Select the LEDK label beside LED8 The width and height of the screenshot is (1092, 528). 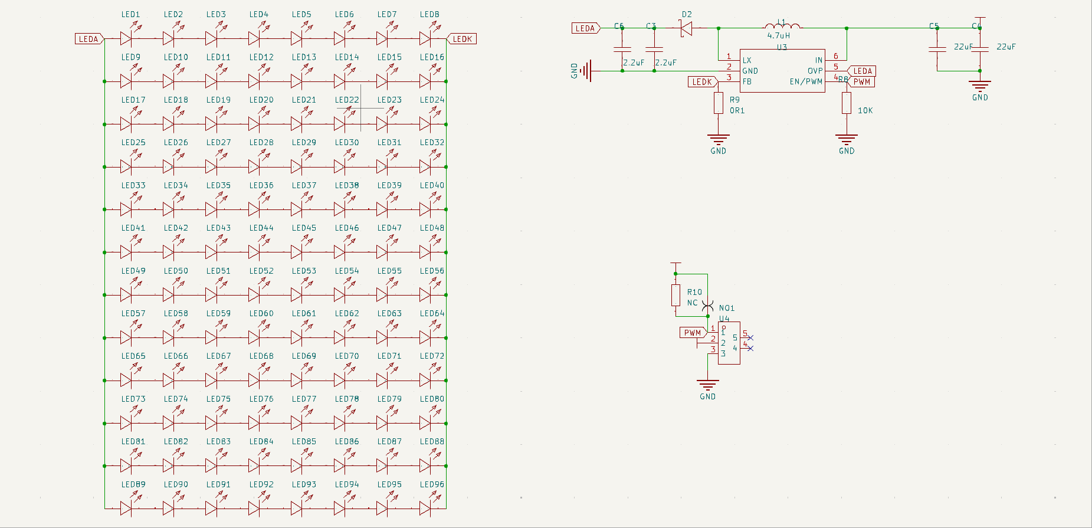click(461, 39)
